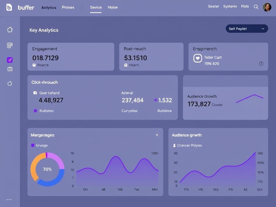This screenshot has width=276, height=207.
Task: Switch to the Analytics tab
Action: tap(49, 8)
